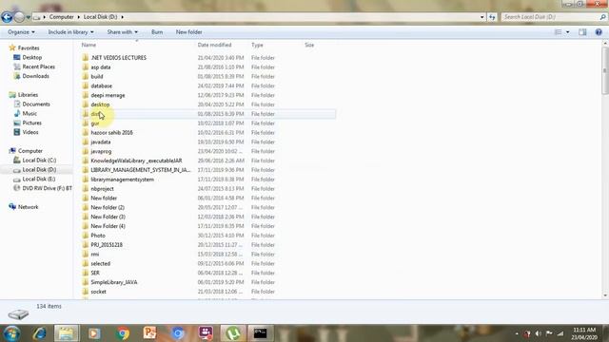Open Command Prompt window from taskbar
The width and height of the screenshot is (609, 342).
[x=260, y=333]
